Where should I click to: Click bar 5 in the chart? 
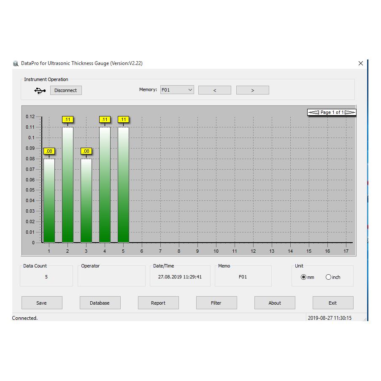124,185
